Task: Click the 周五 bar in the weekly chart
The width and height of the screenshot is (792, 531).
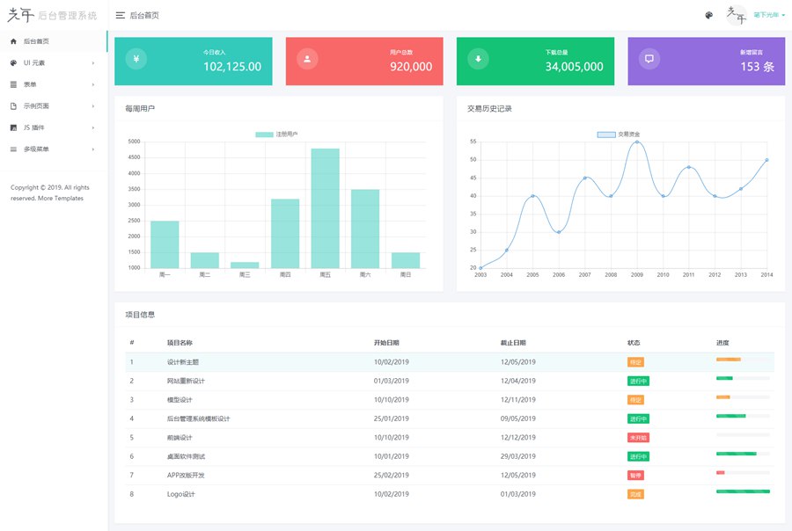Action: click(x=326, y=208)
